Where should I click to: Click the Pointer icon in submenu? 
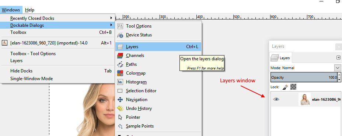pos(120,117)
